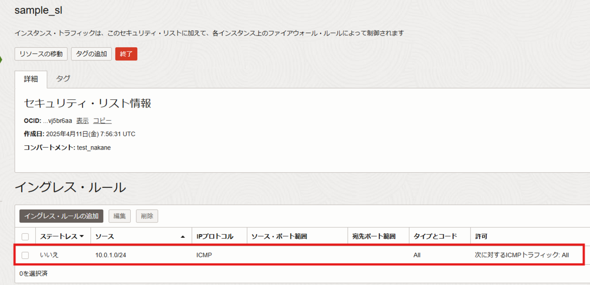Click the 次に対するICMPトラフィック: All cell

pyautogui.click(x=522, y=255)
